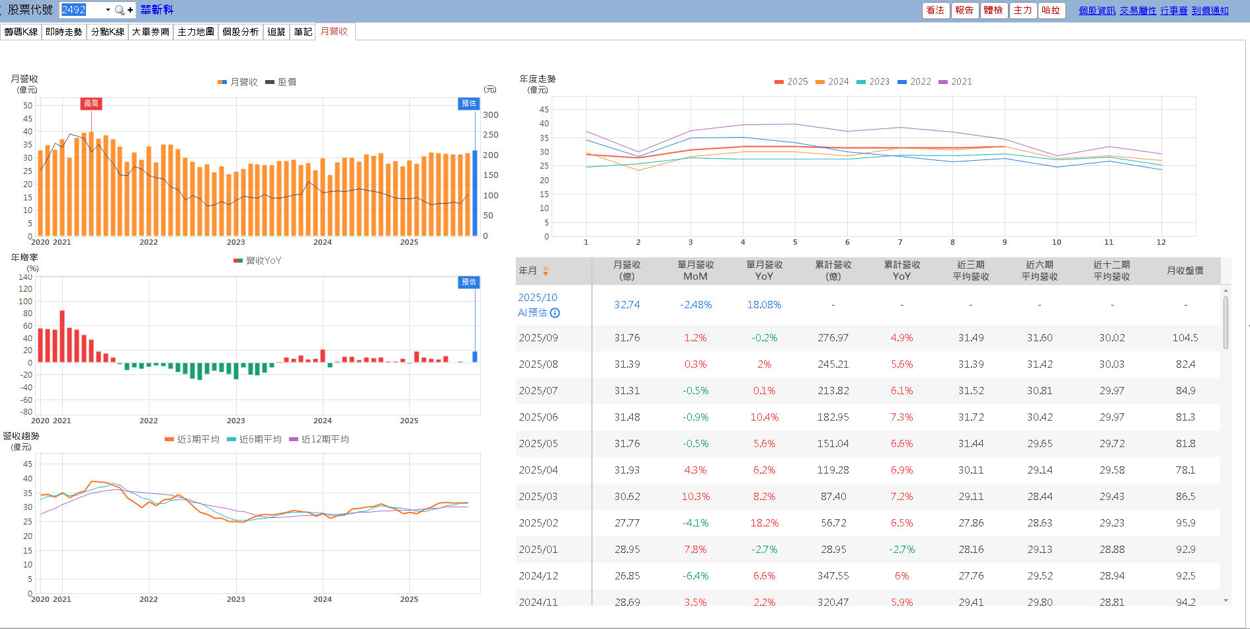Open the 個股資訊 link

click(1097, 11)
